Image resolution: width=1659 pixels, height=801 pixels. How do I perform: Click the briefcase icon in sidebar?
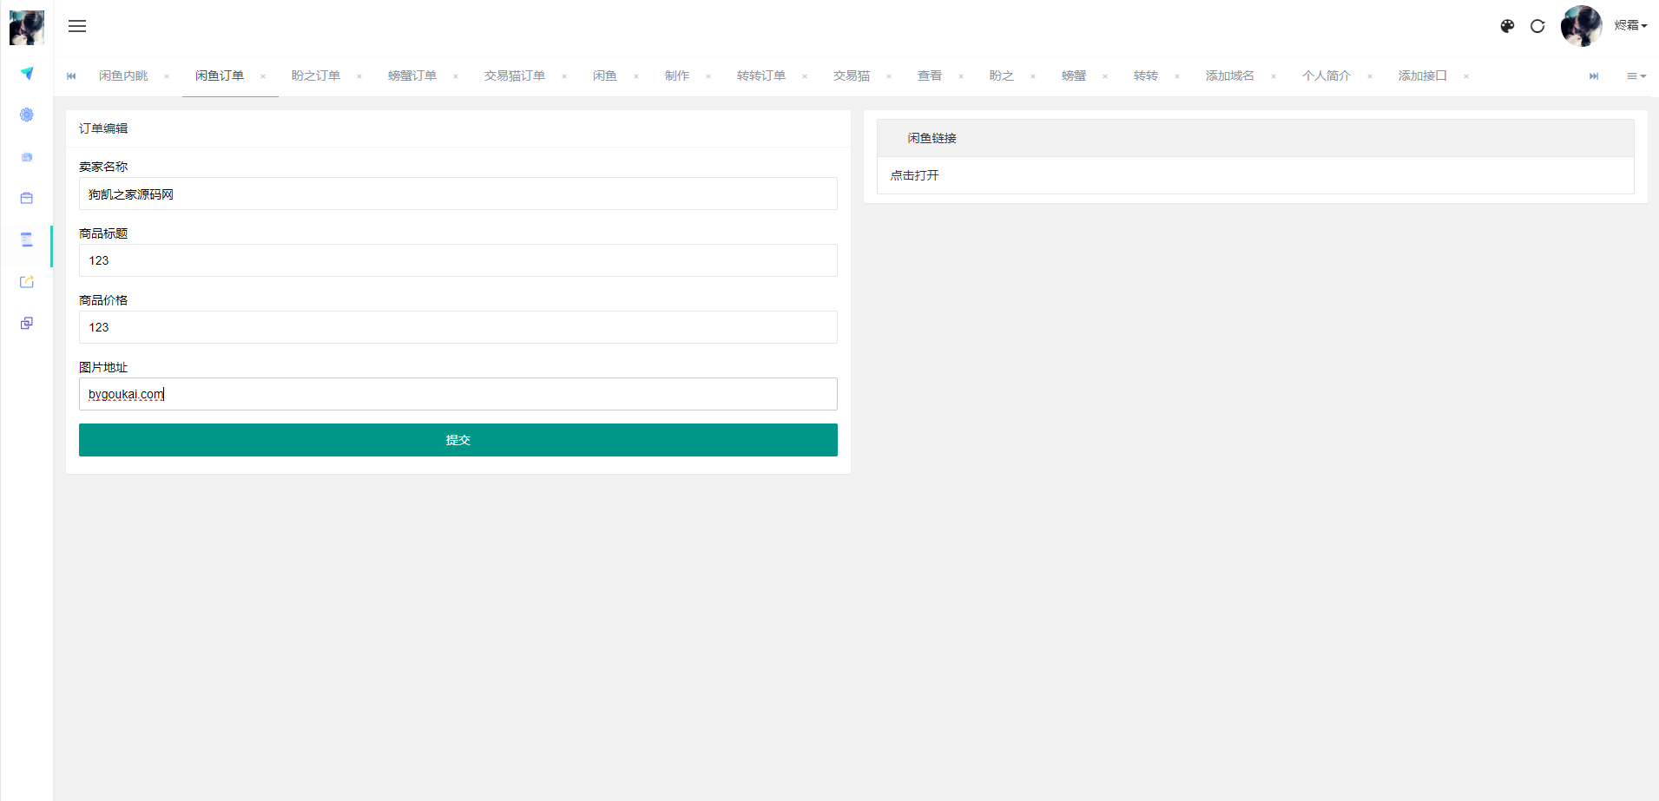[27, 199]
